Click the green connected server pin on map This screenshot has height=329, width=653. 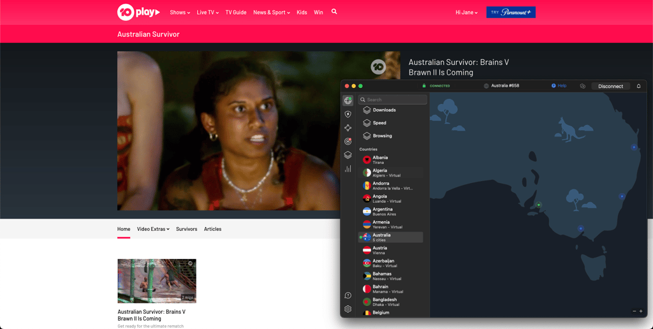tap(538, 205)
